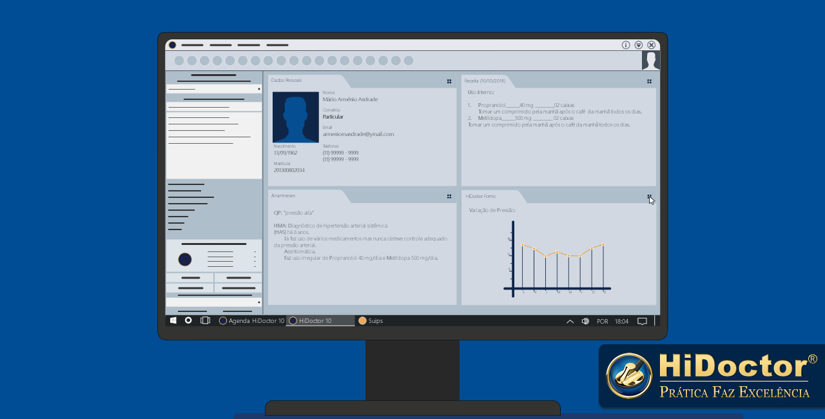Click the info icon in title bar
The image size is (825, 419).
[625, 45]
